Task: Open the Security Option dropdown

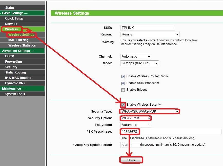Action: [136, 118]
